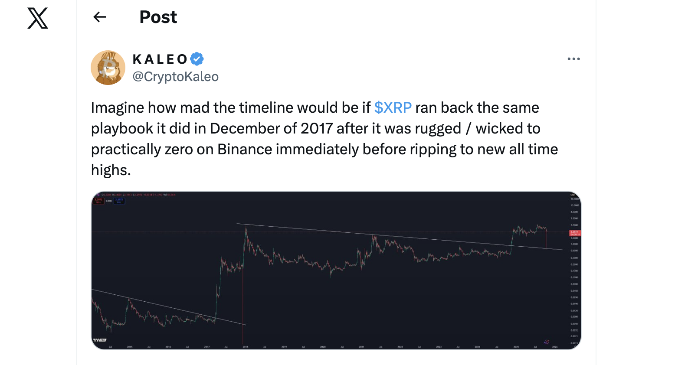Click the 2025 marker on the time axis
The width and height of the screenshot is (675, 365).
pos(516,347)
